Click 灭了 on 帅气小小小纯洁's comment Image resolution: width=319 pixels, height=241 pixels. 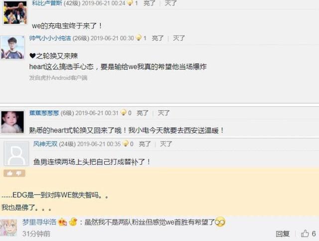click(x=179, y=38)
